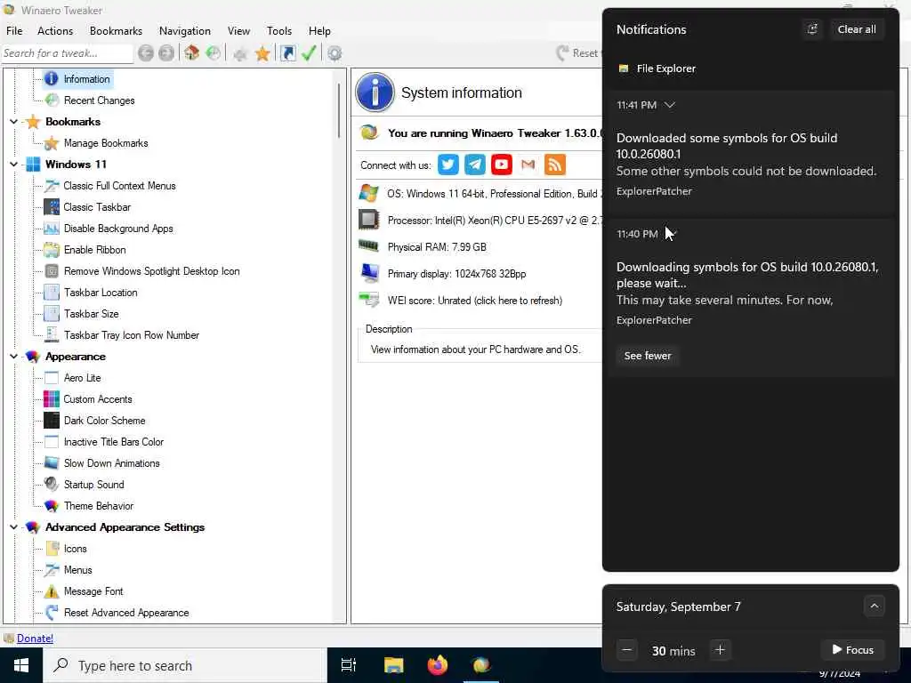911x683 pixels.
Task: Click the grey add-bookmark star icon
Action: click(240, 54)
